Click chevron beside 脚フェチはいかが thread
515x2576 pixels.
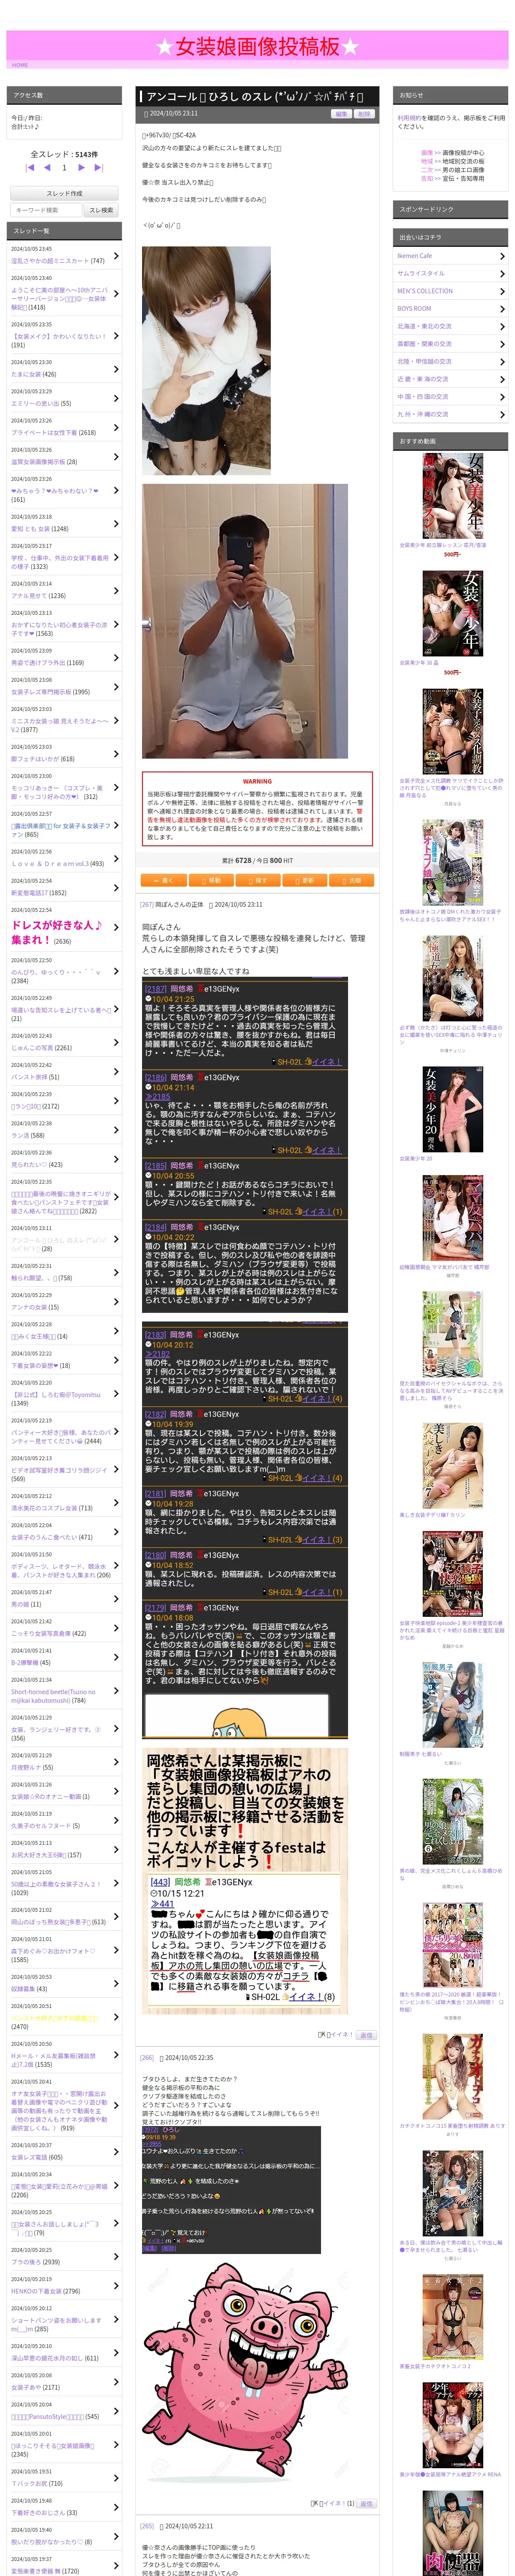coord(116,754)
